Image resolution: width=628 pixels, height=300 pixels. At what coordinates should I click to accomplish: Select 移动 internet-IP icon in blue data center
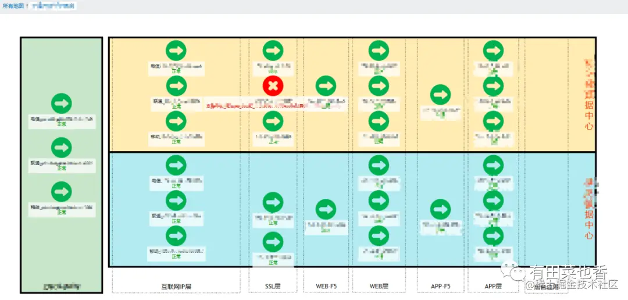coord(176,235)
